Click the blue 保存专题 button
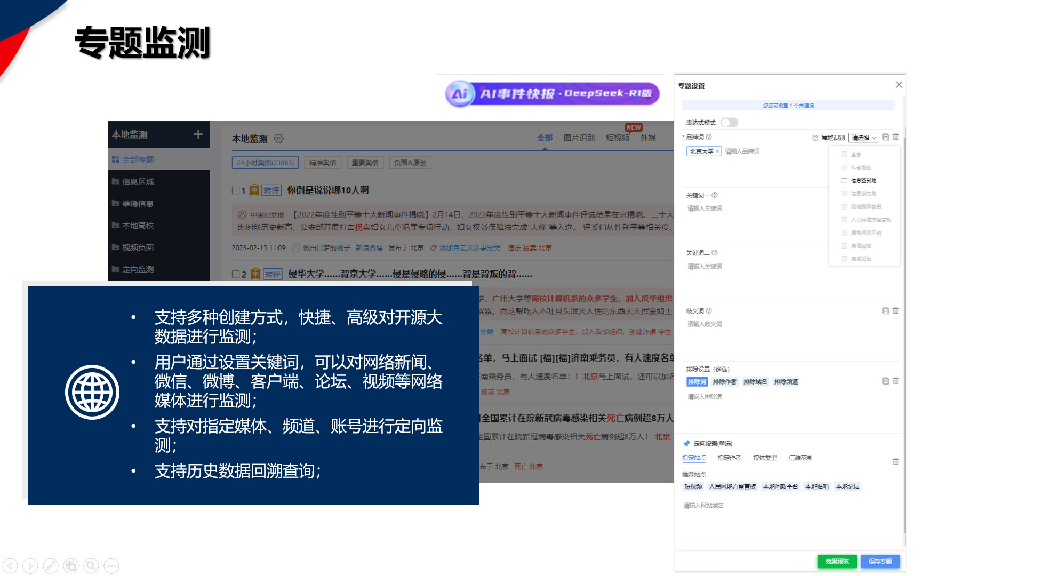1040x576 pixels. click(x=880, y=561)
